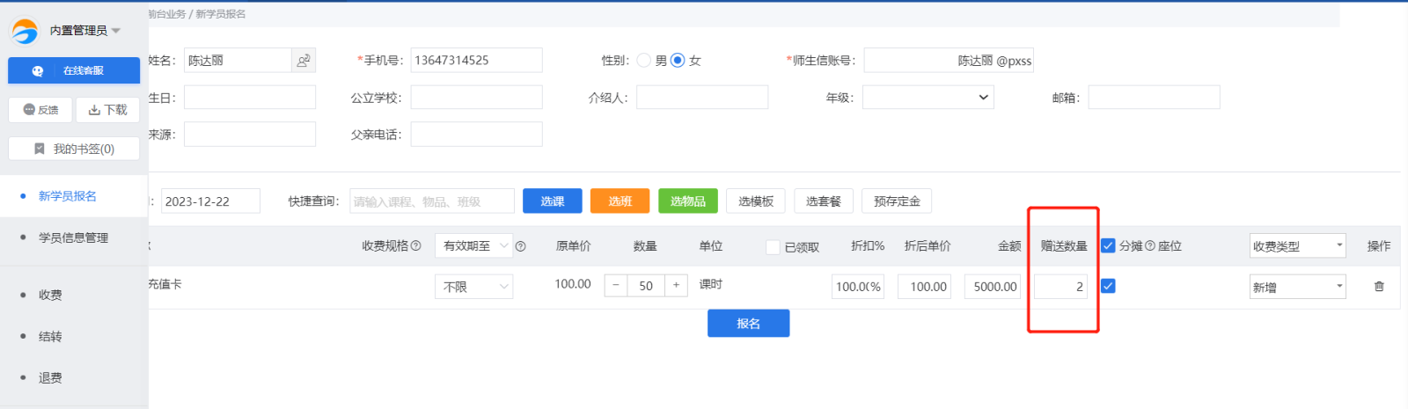Click the 操作 column header
The height and width of the screenshot is (409, 1408).
click(x=1379, y=246)
